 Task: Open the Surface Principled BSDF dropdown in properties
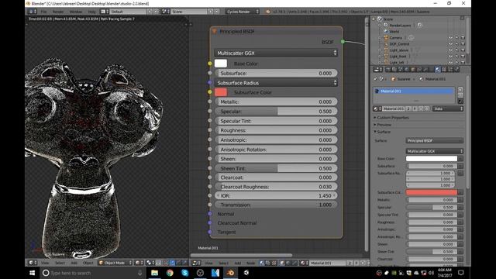pos(435,141)
